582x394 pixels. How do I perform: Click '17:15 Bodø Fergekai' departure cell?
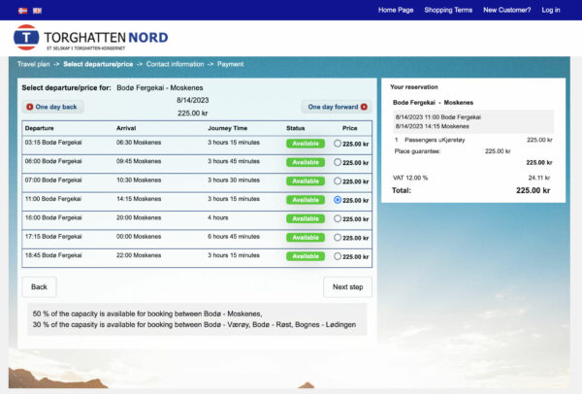coord(53,237)
